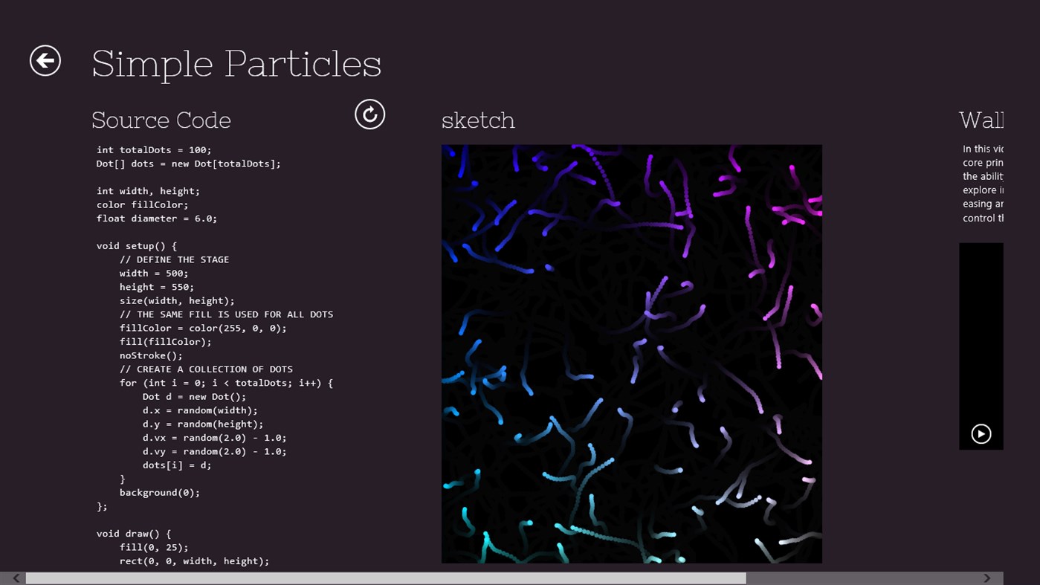Image resolution: width=1040 pixels, height=585 pixels.
Task: Click the 'sketch' section label
Action: [x=478, y=120]
